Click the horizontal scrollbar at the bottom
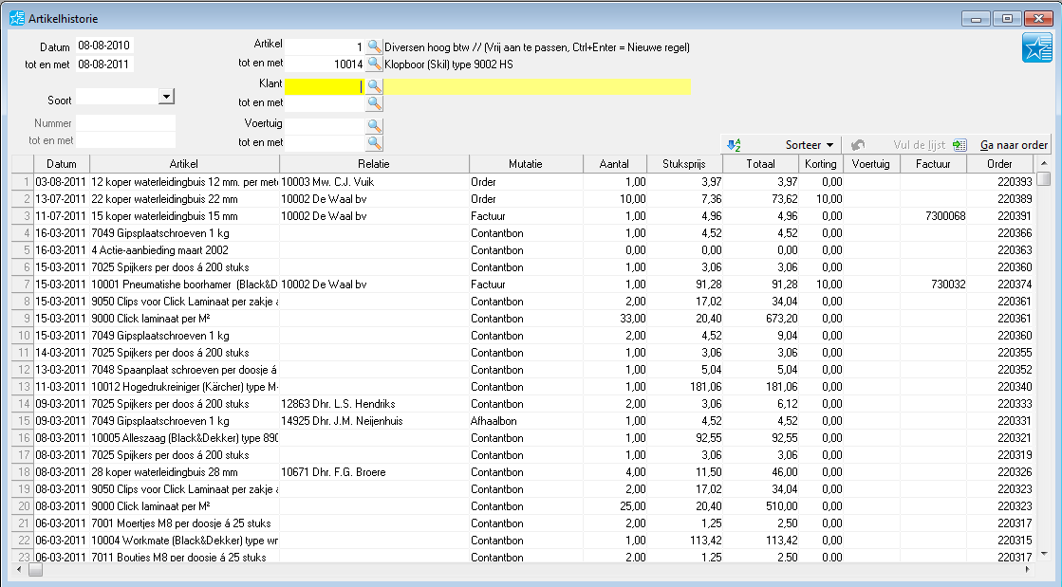The image size is (1062, 587). tap(531, 571)
